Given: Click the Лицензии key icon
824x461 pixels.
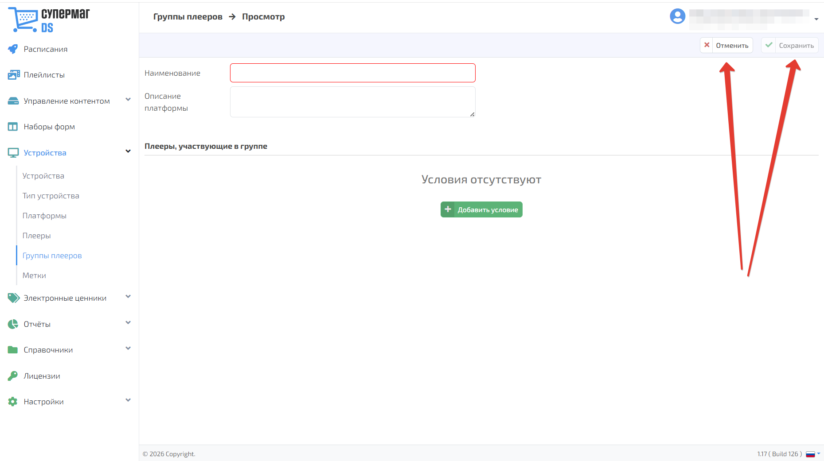Looking at the screenshot, I should coord(13,376).
